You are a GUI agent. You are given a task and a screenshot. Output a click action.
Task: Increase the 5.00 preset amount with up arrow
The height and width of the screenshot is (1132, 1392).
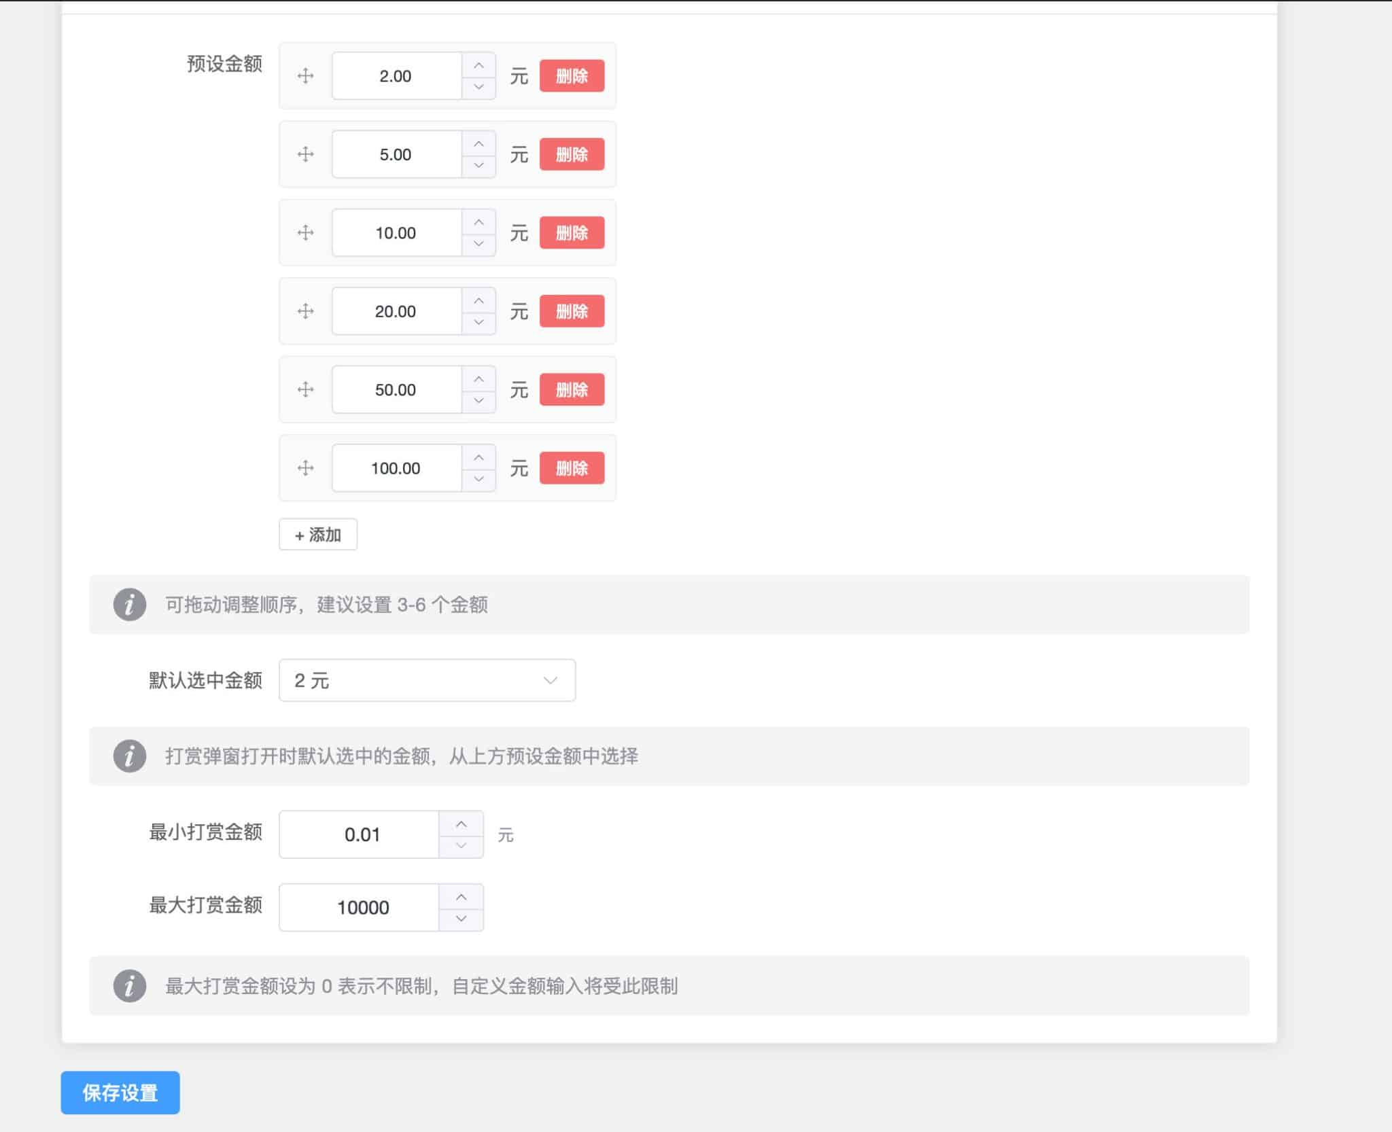478,143
